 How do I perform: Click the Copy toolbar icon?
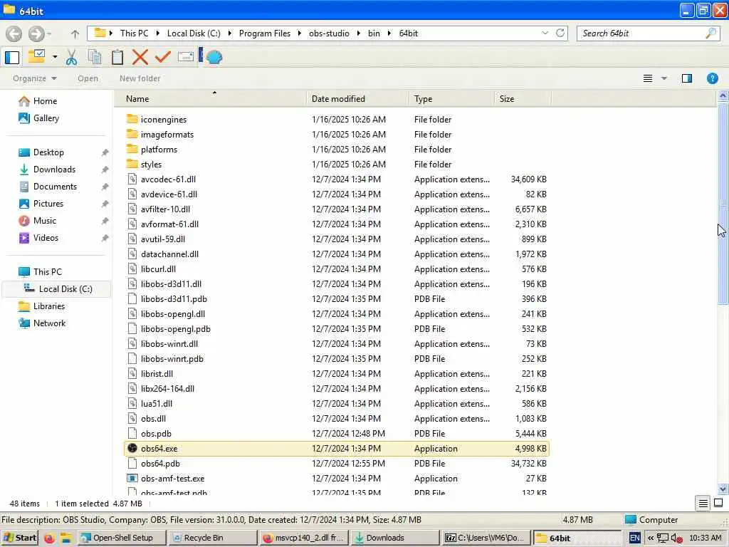pyautogui.click(x=95, y=57)
